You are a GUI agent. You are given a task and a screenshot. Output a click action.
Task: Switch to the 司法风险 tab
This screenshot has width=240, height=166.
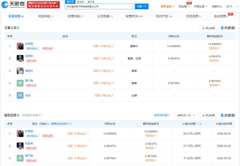click(x=45, y=16)
